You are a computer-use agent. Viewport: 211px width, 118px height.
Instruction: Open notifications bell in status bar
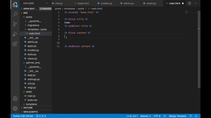196,116
